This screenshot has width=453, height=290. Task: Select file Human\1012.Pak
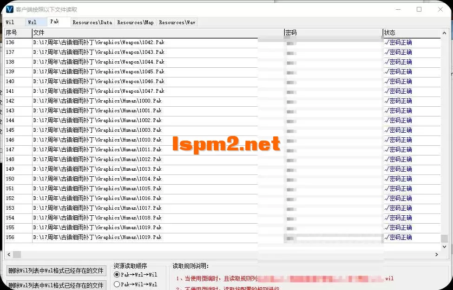tap(98, 159)
